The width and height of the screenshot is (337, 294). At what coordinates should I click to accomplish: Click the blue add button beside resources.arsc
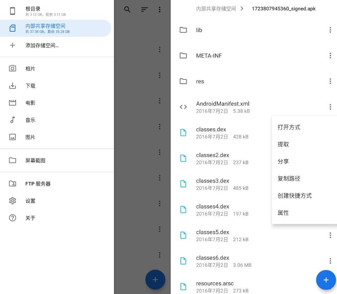(x=326, y=280)
